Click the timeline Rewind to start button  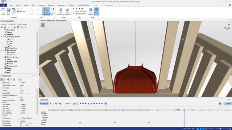[80, 104]
